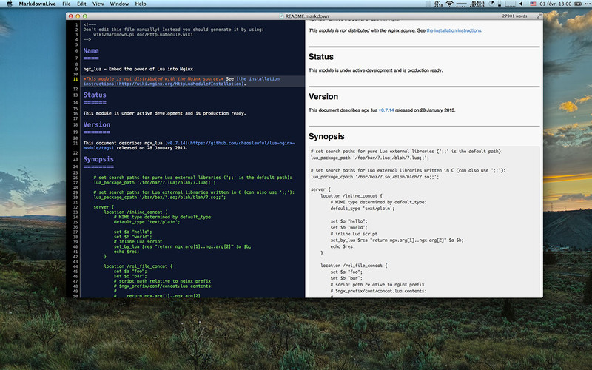
Task: Click the date and time 01 févr. 13:00
Action: point(556,4)
